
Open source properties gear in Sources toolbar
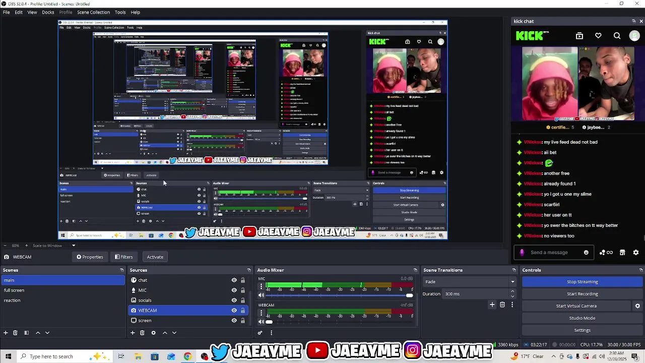(153, 333)
